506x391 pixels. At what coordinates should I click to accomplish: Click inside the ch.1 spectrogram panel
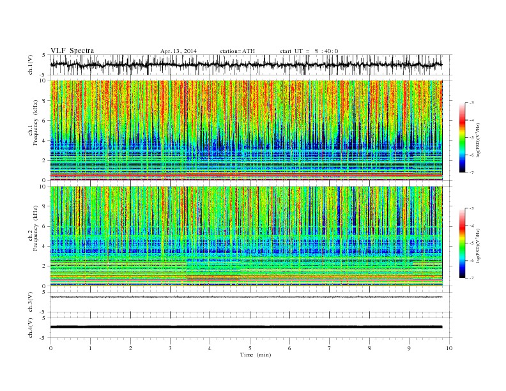[246, 130]
